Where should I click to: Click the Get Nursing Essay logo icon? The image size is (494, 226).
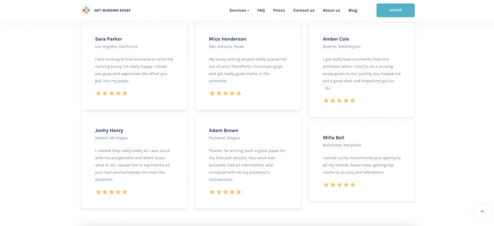[86, 11]
